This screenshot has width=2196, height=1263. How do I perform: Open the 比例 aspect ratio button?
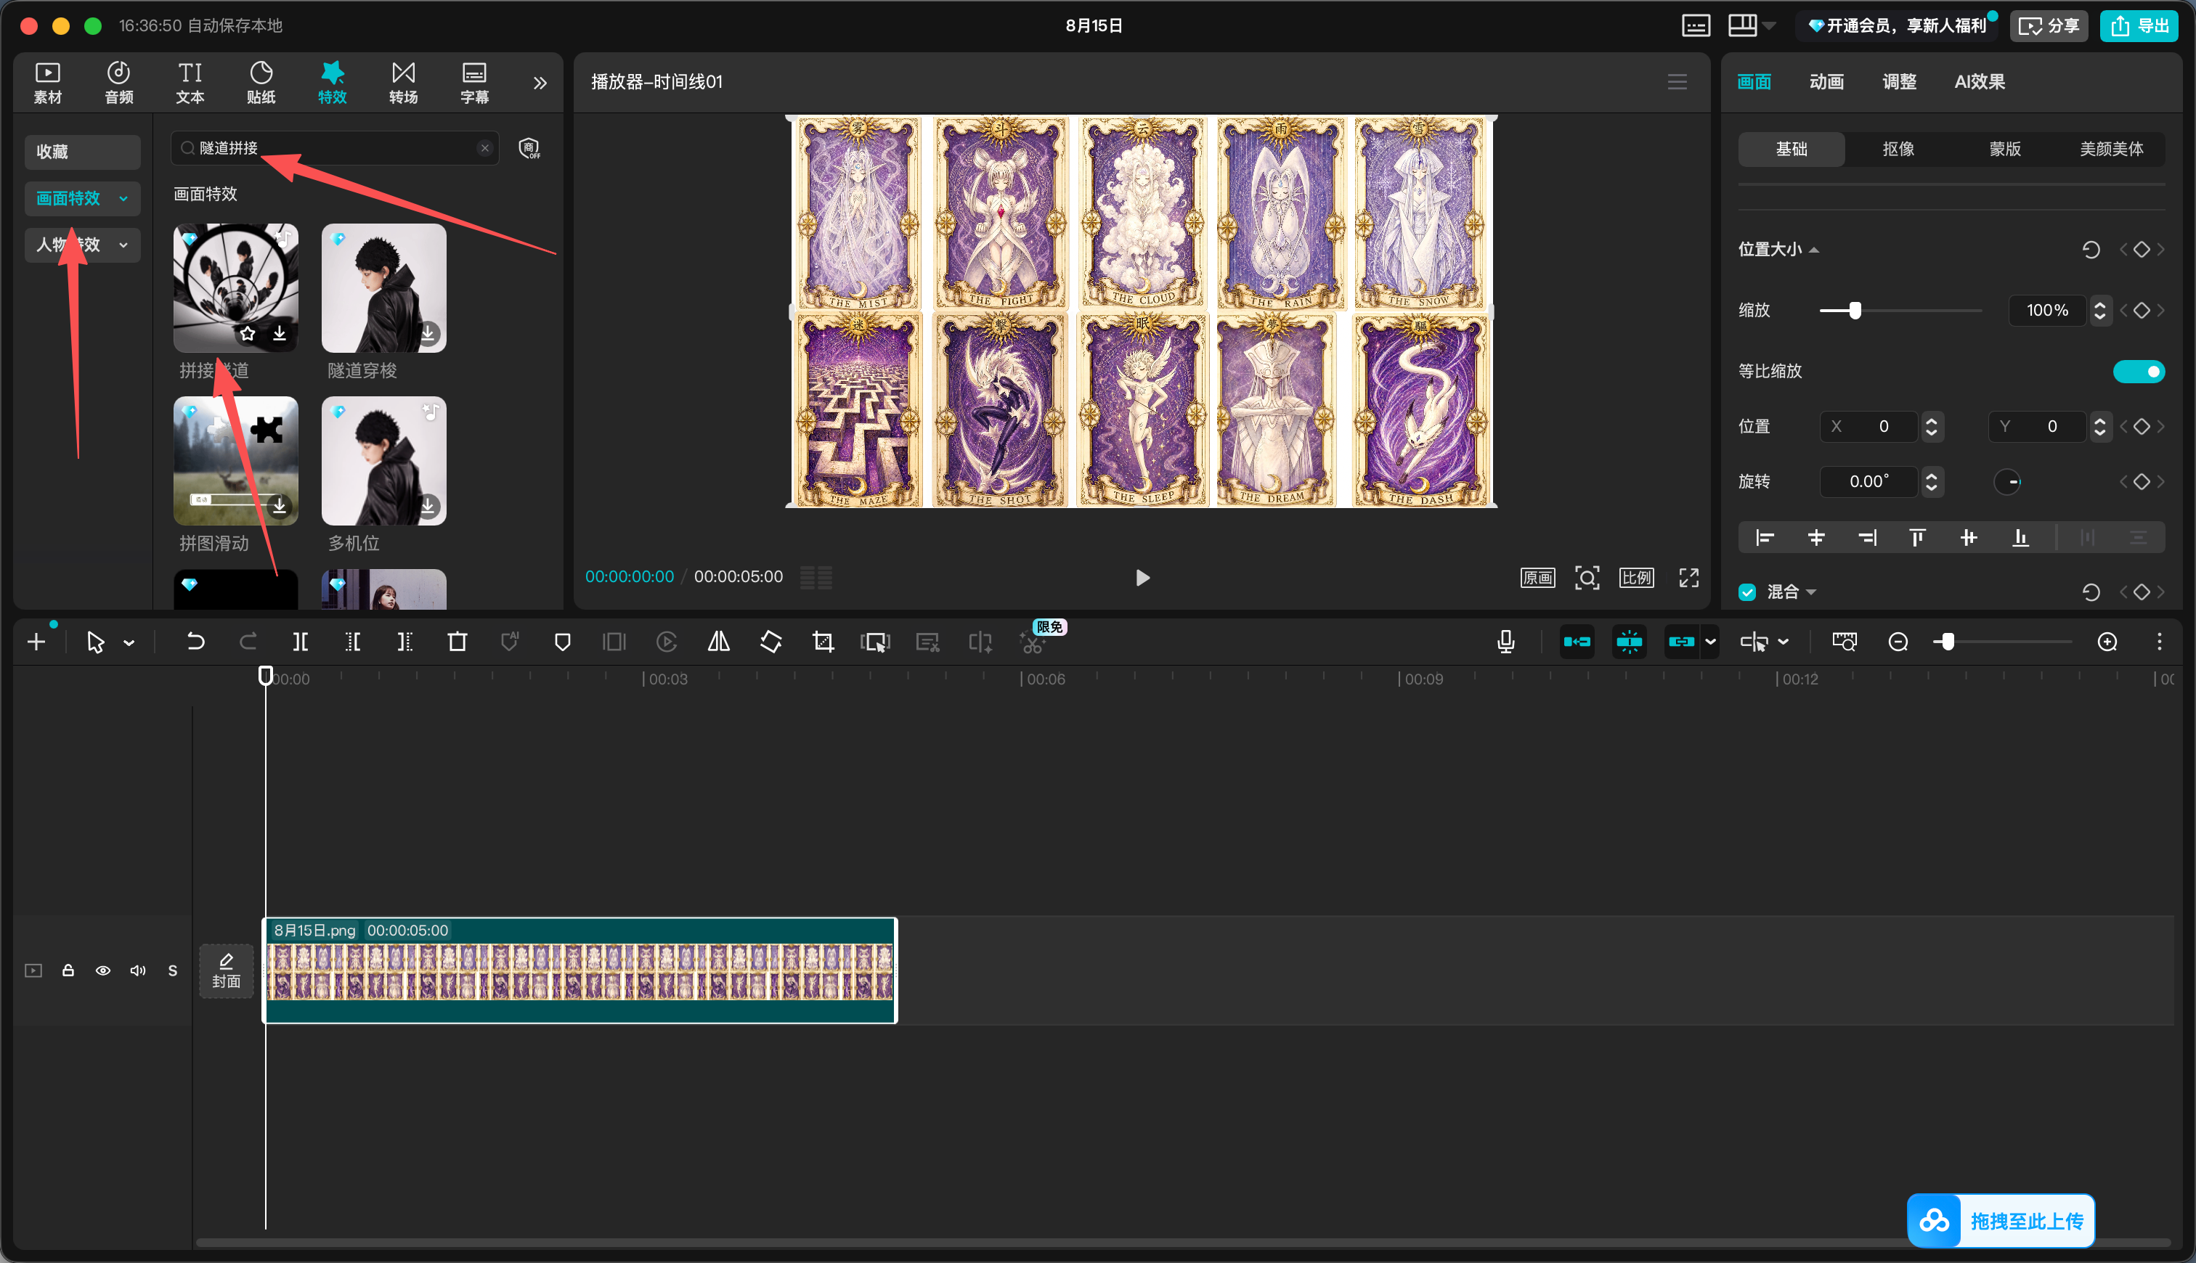(1636, 578)
